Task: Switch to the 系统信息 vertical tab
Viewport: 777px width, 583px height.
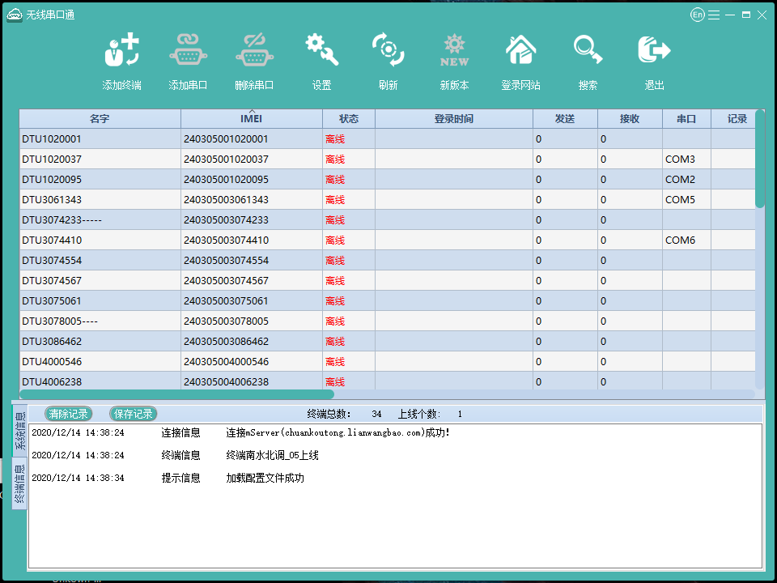Action: (19, 430)
